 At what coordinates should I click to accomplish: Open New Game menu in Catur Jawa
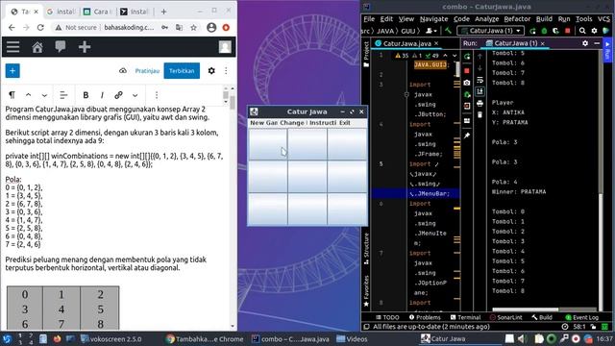[x=263, y=123]
